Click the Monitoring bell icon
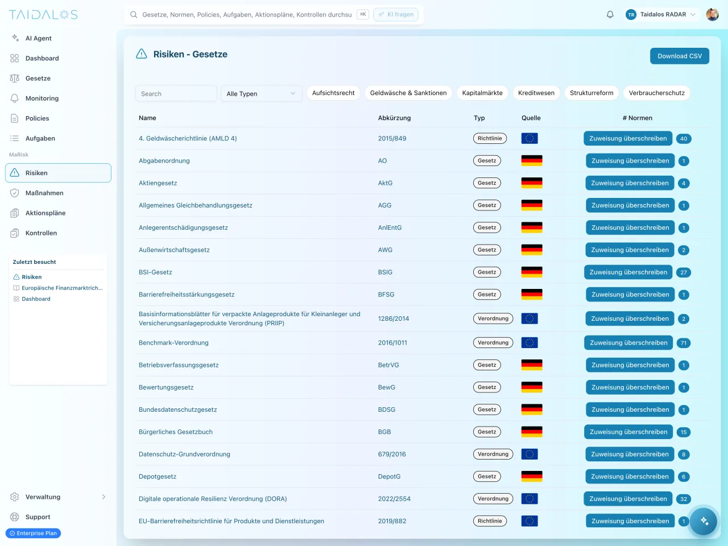This screenshot has height=546, width=728. tap(15, 98)
